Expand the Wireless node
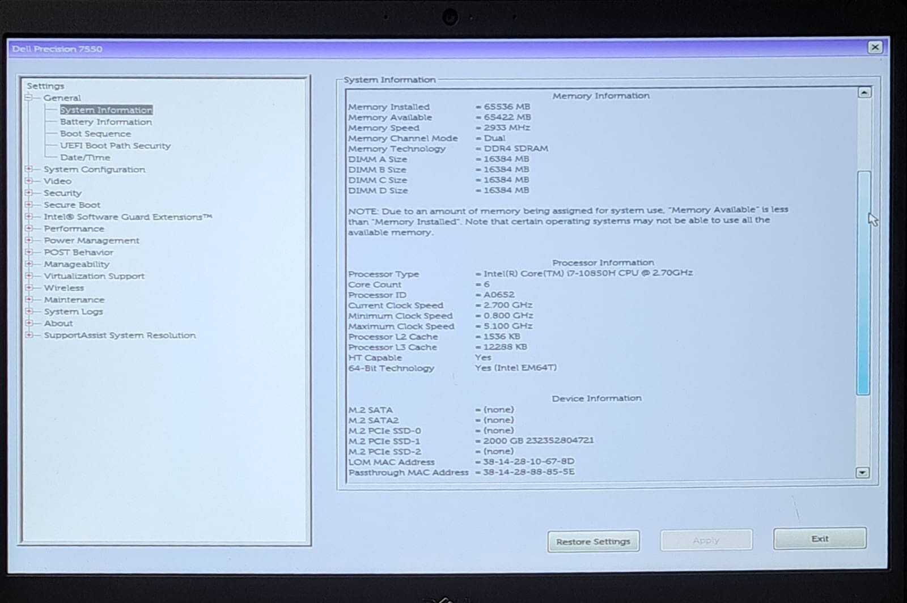 click(28, 288)
